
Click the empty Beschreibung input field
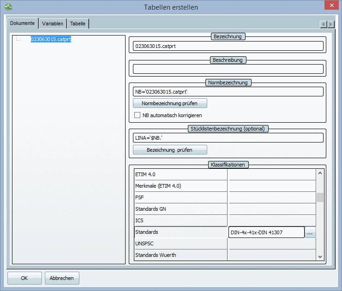pyautogui.click(x=228, y=69)
